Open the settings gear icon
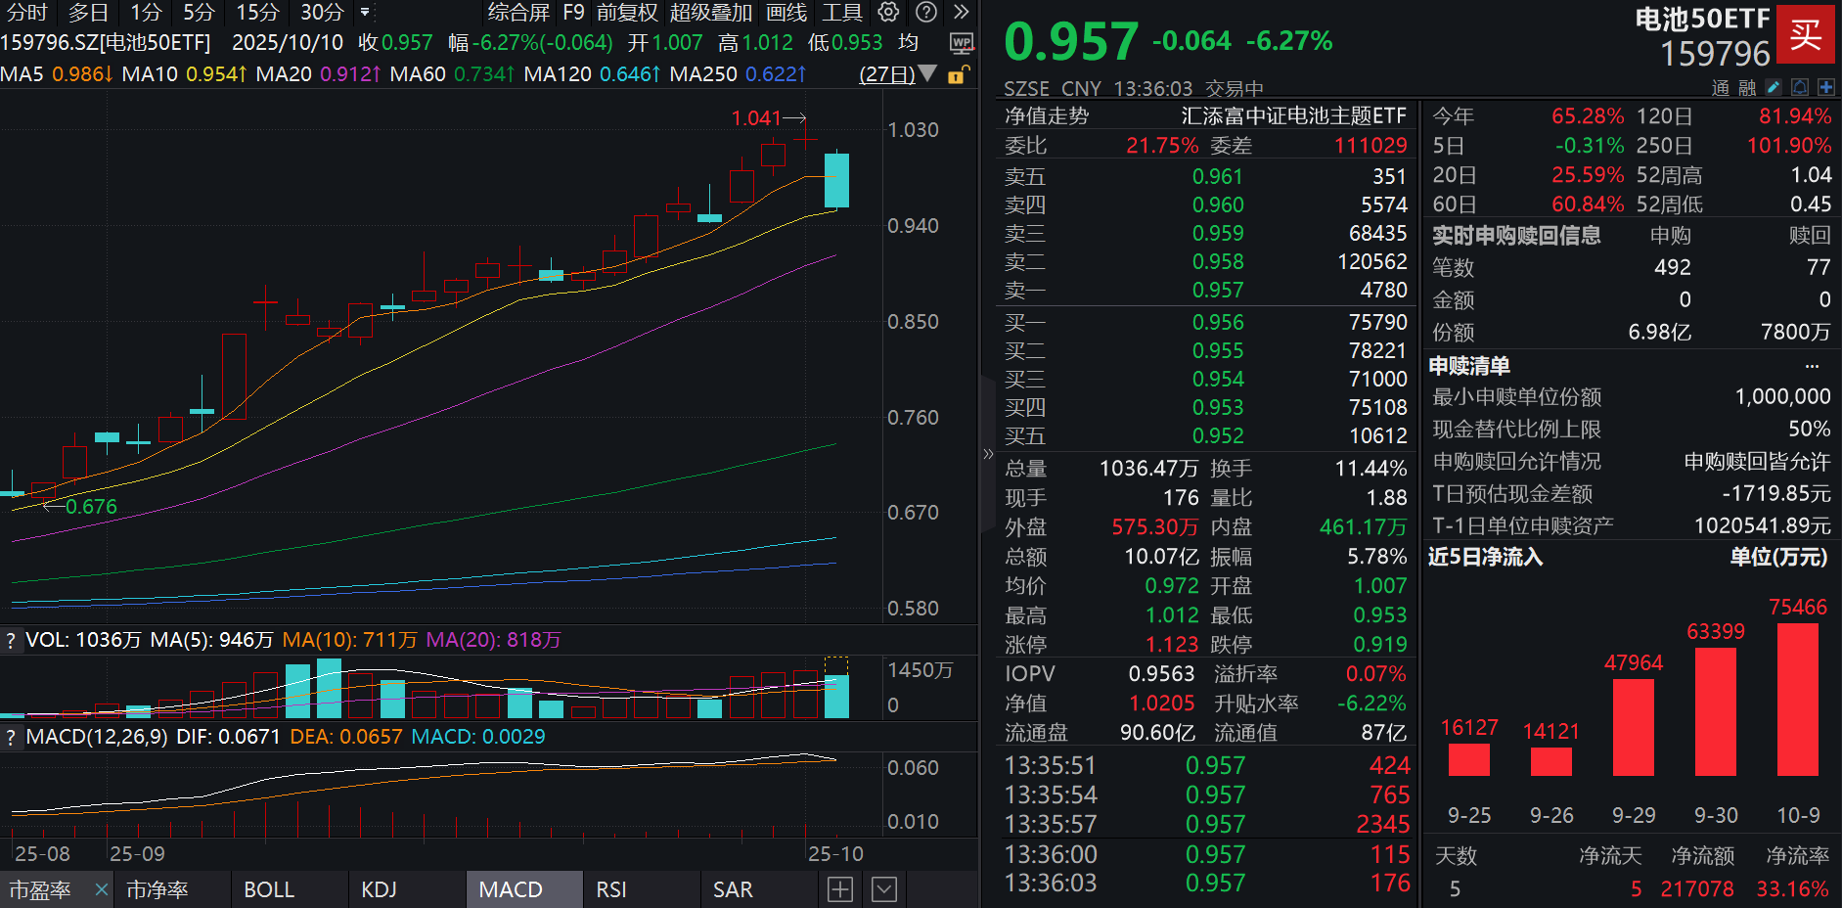 tap(888, 13)
